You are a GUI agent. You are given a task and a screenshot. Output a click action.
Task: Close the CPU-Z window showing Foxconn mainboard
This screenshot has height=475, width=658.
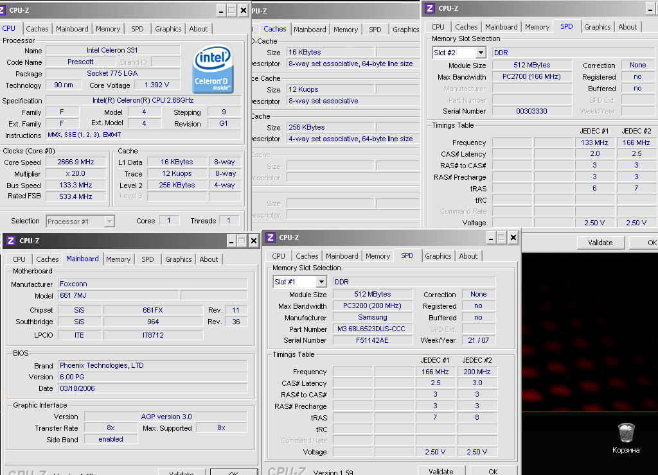pos(253,241)
